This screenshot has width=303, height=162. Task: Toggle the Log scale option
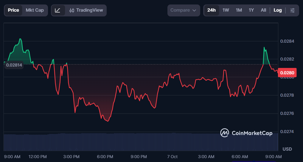click(277, 10)
